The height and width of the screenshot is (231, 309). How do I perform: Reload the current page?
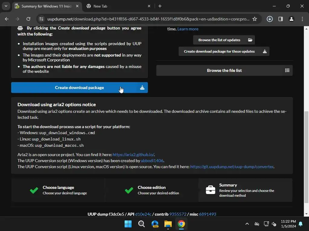point(28,19)
